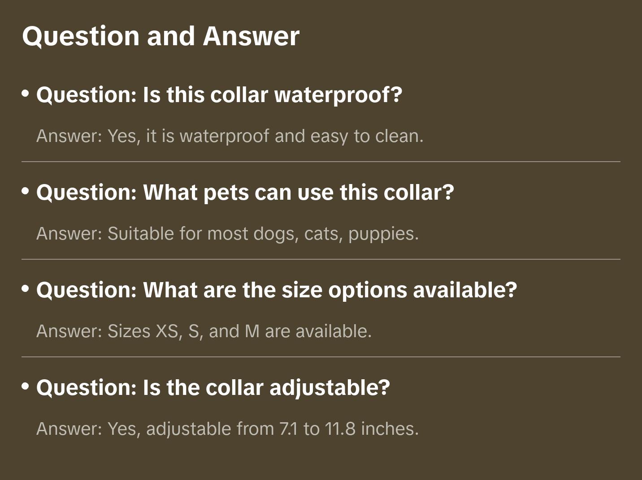Click the "Answer:" label in the pets answer
Viewport: 642px width, 480px height.
69,234
